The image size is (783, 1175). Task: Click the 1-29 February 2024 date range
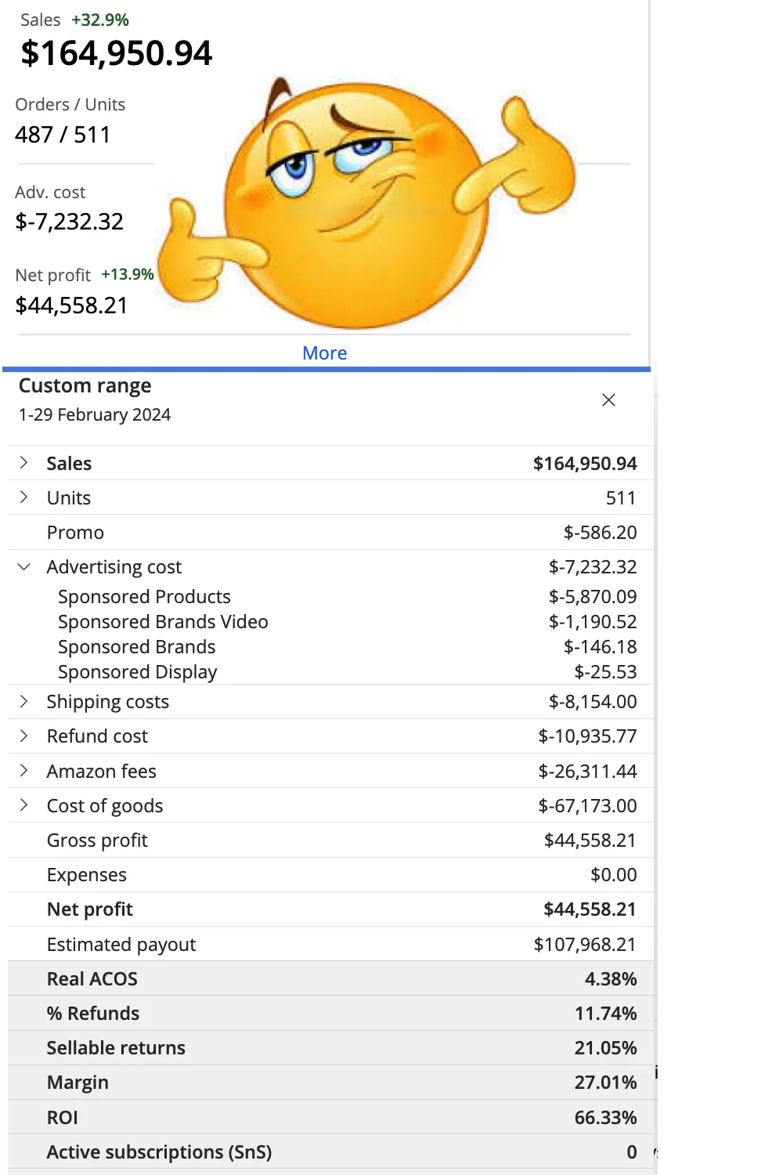(95, 415)
